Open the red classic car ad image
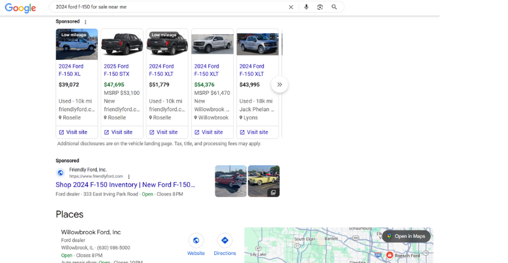The height and width of the screenshot is (263, 508). tap(231, 181)
